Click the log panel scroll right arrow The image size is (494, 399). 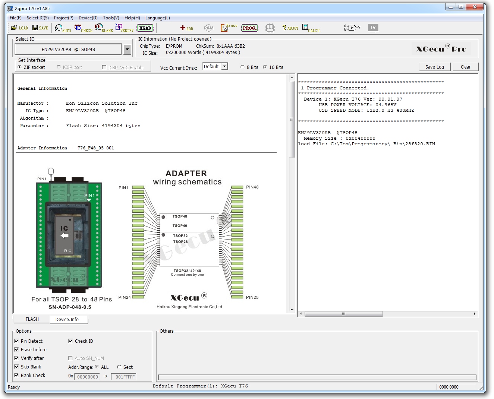tap(475, 314)
